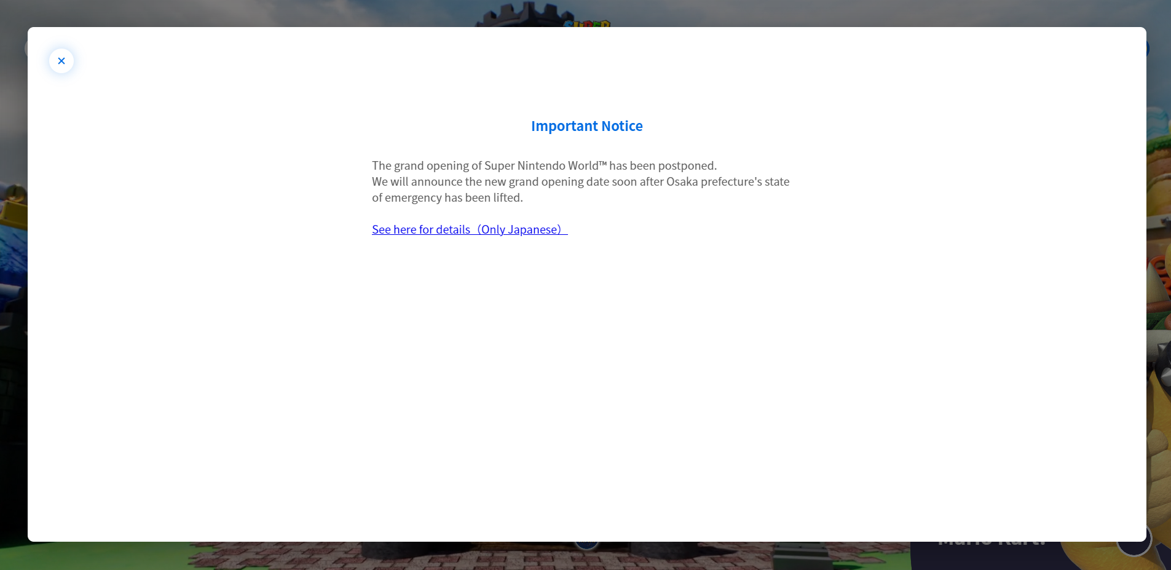1171x570 pixels.
Task: Click the line 'of emergency has been lifted.'
Action: point(448,197)
